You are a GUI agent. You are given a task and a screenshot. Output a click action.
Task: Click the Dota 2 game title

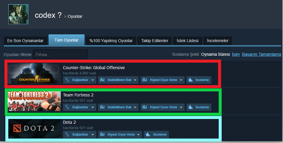pyautogui.click(x=69, y=122)
